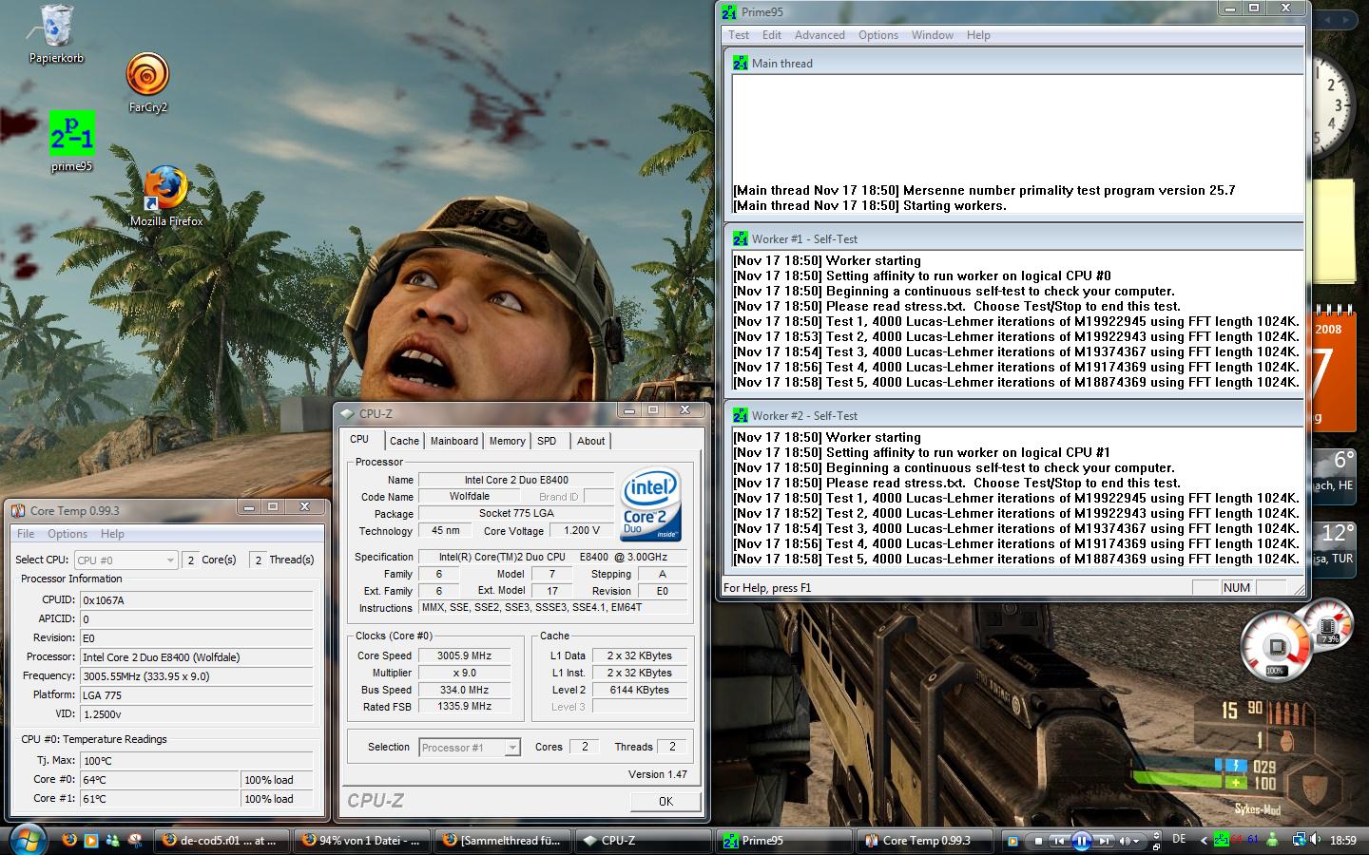Click the calendar sidebar gadget
The height and width of the screenshot is (855, 1369).
coord(1333,370)
